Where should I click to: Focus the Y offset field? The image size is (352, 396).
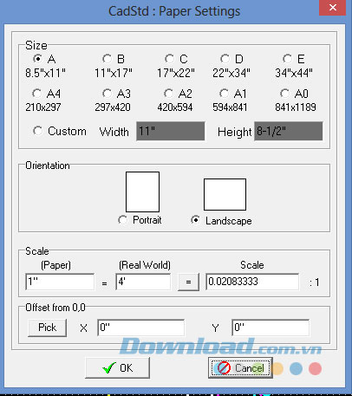[x=271, y=328]
